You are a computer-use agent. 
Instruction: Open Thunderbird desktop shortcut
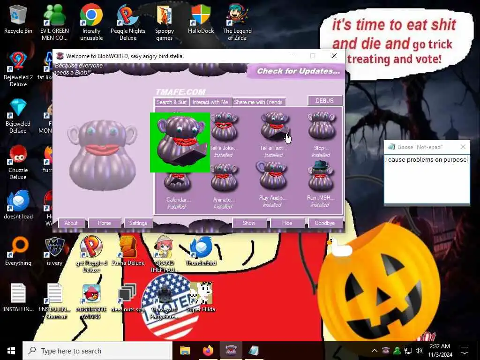201,251
